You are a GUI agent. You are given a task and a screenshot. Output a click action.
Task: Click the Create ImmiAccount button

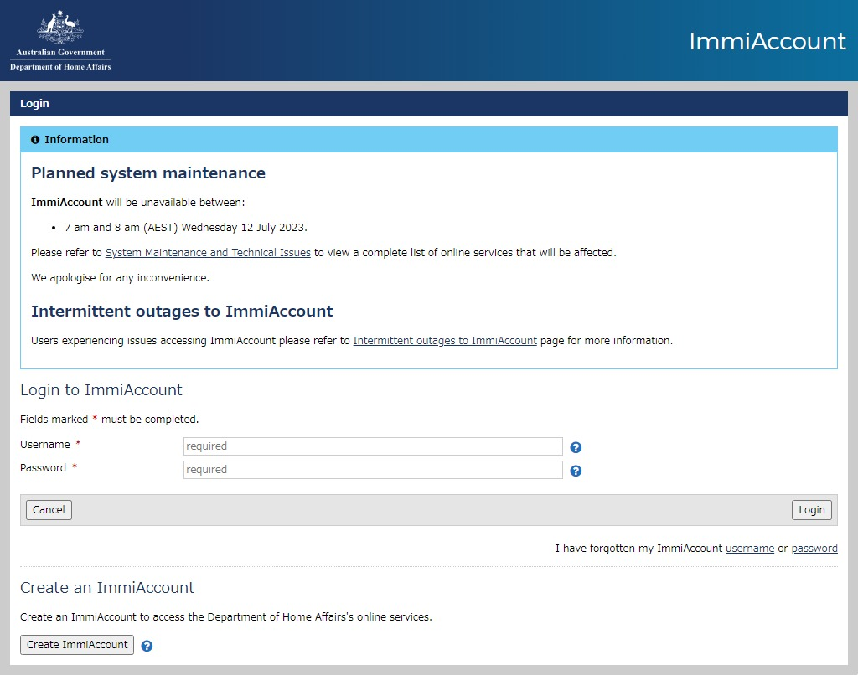tap(77, 645)
